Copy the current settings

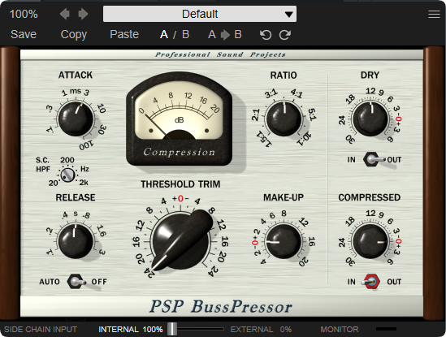coord(74,34)
